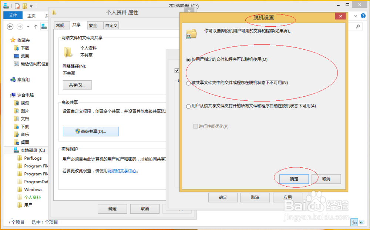
Task: Select radio option for automatic offline availability
Action: pyautogui.click(x=189, y=106)
